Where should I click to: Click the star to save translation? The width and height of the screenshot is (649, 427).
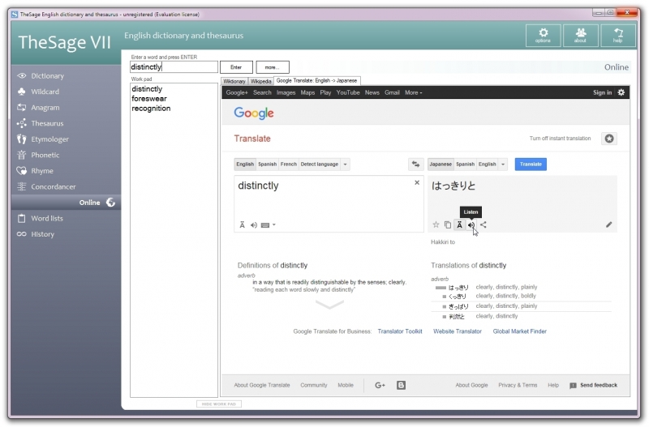click(x=436, y=225)
